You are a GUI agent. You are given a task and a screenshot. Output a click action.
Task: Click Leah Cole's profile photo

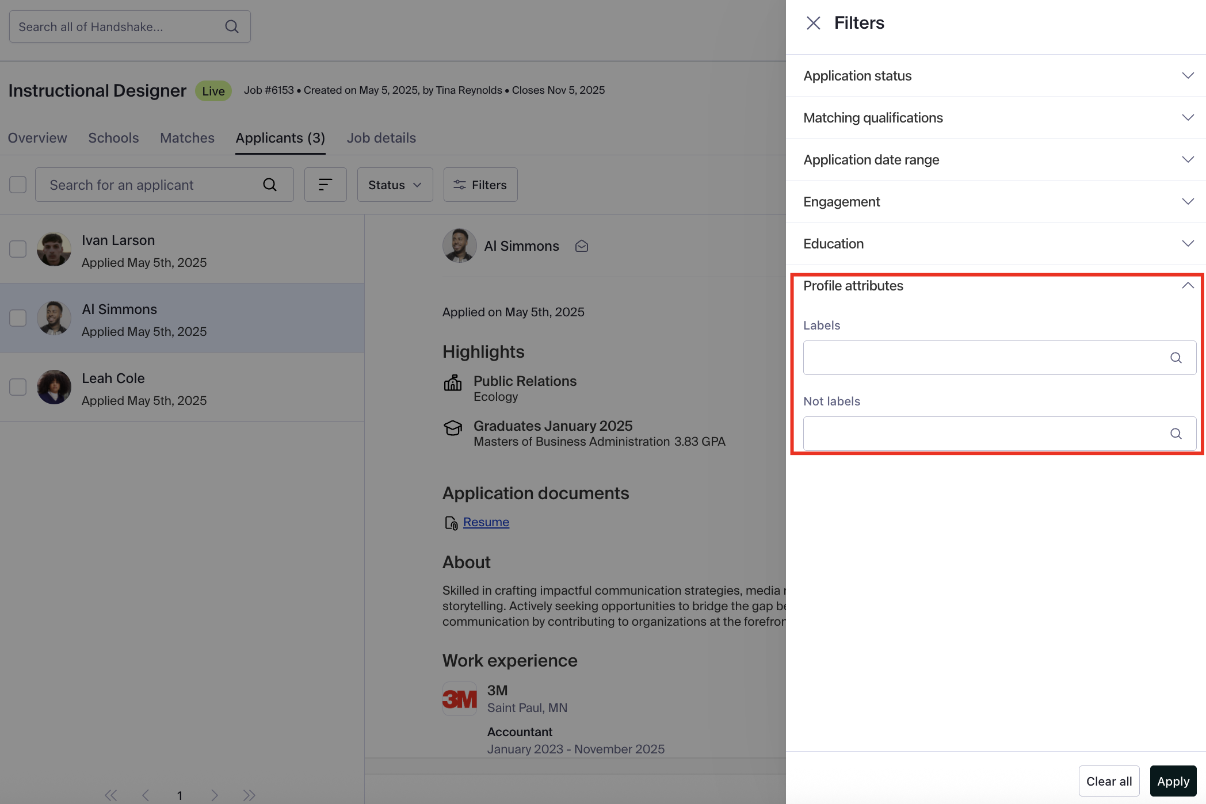[54, 387]
